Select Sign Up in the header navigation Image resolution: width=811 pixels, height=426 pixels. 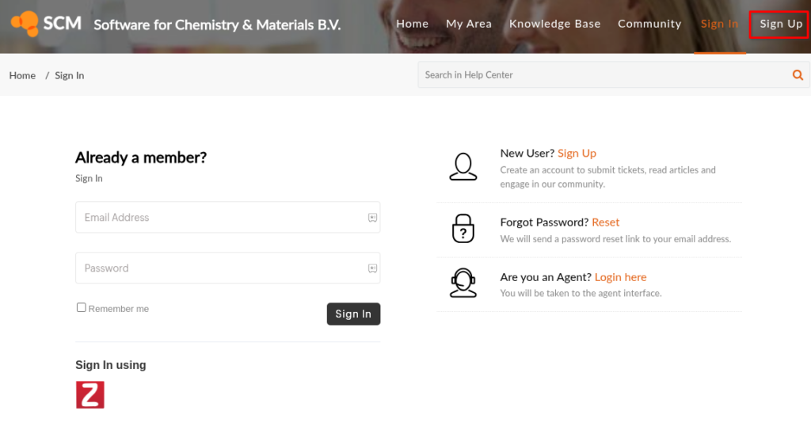780,24
